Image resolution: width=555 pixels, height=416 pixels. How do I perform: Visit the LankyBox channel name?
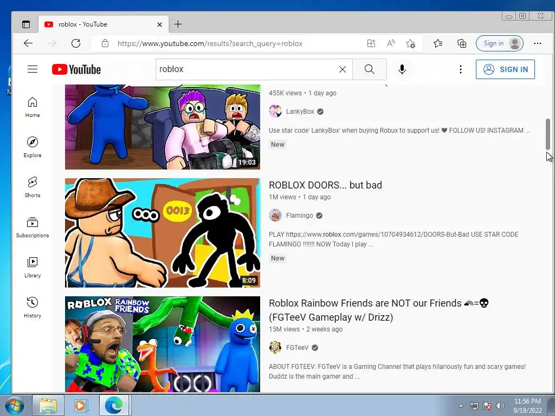tap(300, 112)
